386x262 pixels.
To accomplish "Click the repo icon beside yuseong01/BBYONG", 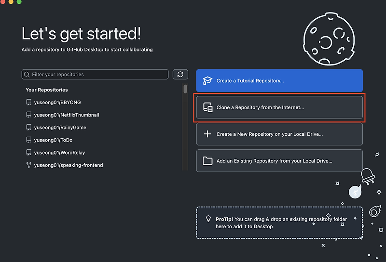I will [29, 102].
